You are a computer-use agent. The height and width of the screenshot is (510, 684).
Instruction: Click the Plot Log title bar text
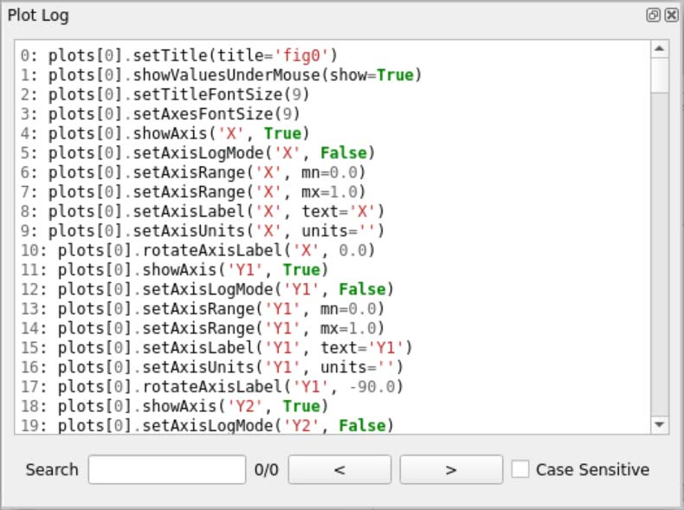pos(38,16)
